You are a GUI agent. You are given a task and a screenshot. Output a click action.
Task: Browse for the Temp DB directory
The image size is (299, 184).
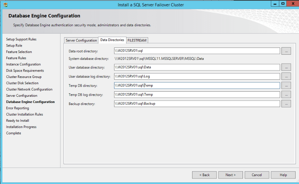(286, 86)
